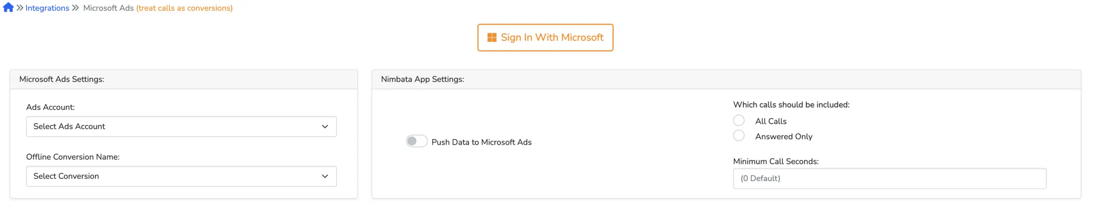Click the chevron arrow on Ads Account select

pos(325,127)
